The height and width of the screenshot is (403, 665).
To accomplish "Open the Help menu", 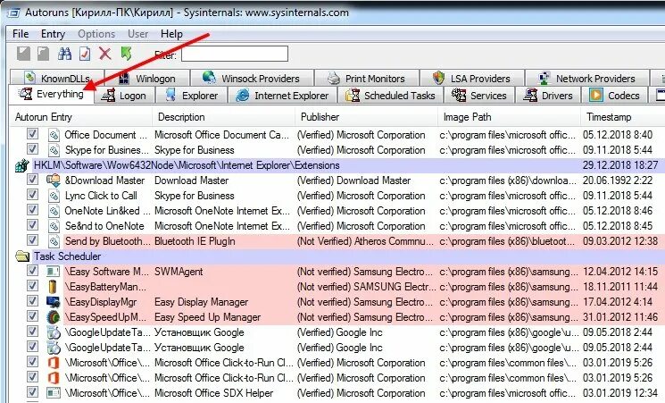I will [x=171, y=34].
